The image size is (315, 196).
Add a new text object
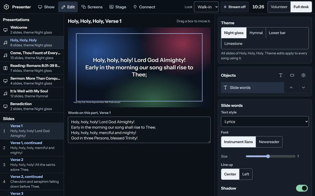point(281,75)
